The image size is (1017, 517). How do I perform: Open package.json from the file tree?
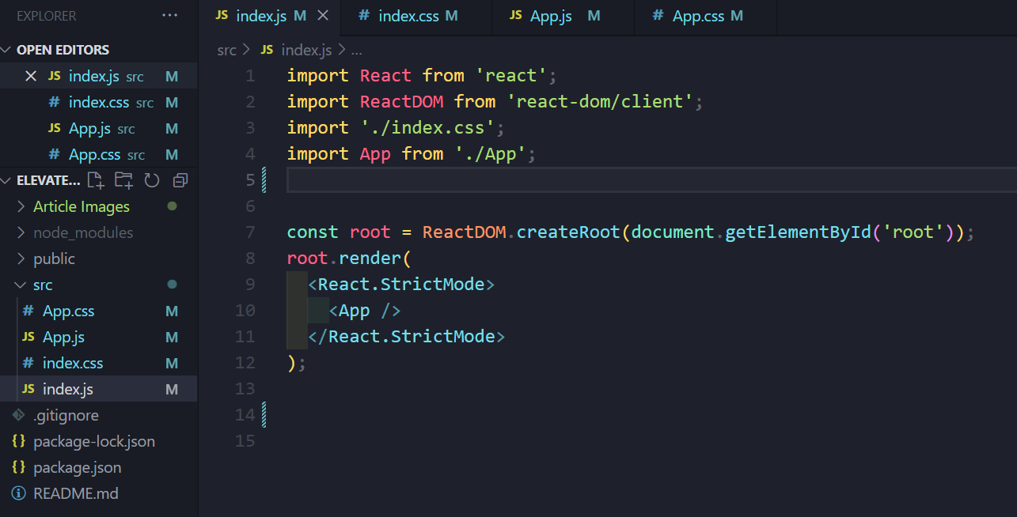click(77, 467)
